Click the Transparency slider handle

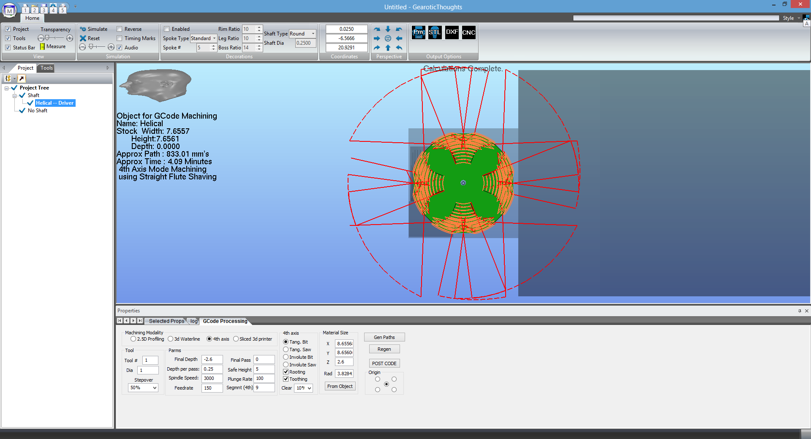(47, 38)
